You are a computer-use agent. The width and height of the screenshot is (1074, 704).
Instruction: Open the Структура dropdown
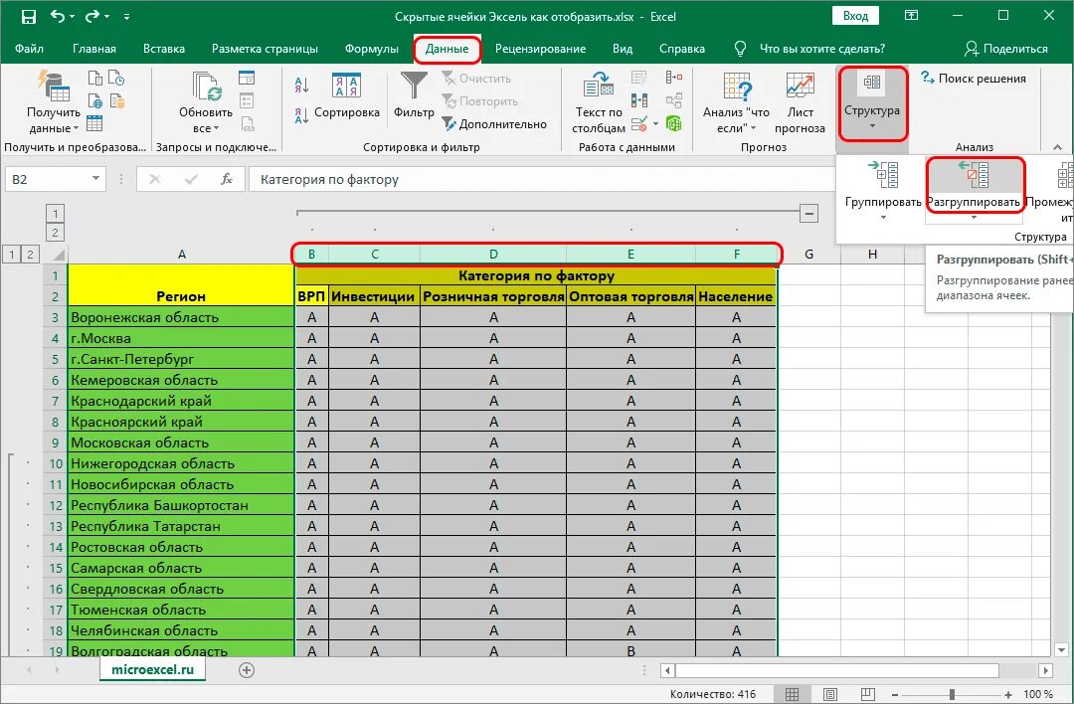[x=872, y=102]
